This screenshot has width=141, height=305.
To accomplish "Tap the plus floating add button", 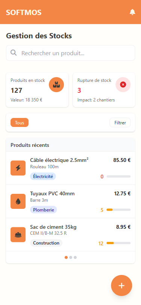I will coord(121,285).
